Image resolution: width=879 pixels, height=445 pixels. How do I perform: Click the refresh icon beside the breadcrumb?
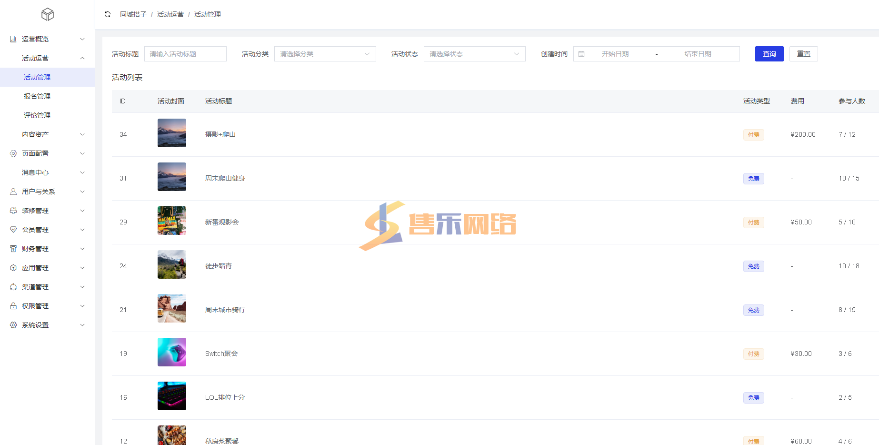click(108, 14)
